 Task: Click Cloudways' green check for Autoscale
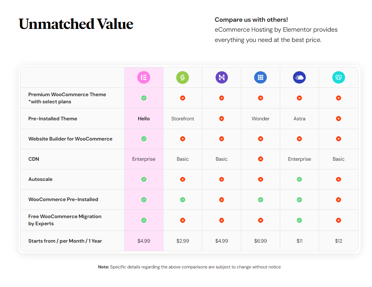pos(300,179)
